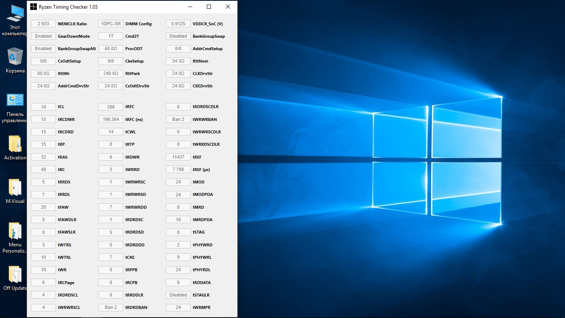
Task: Click the tCL field showing 14
Action: [43, 107]
